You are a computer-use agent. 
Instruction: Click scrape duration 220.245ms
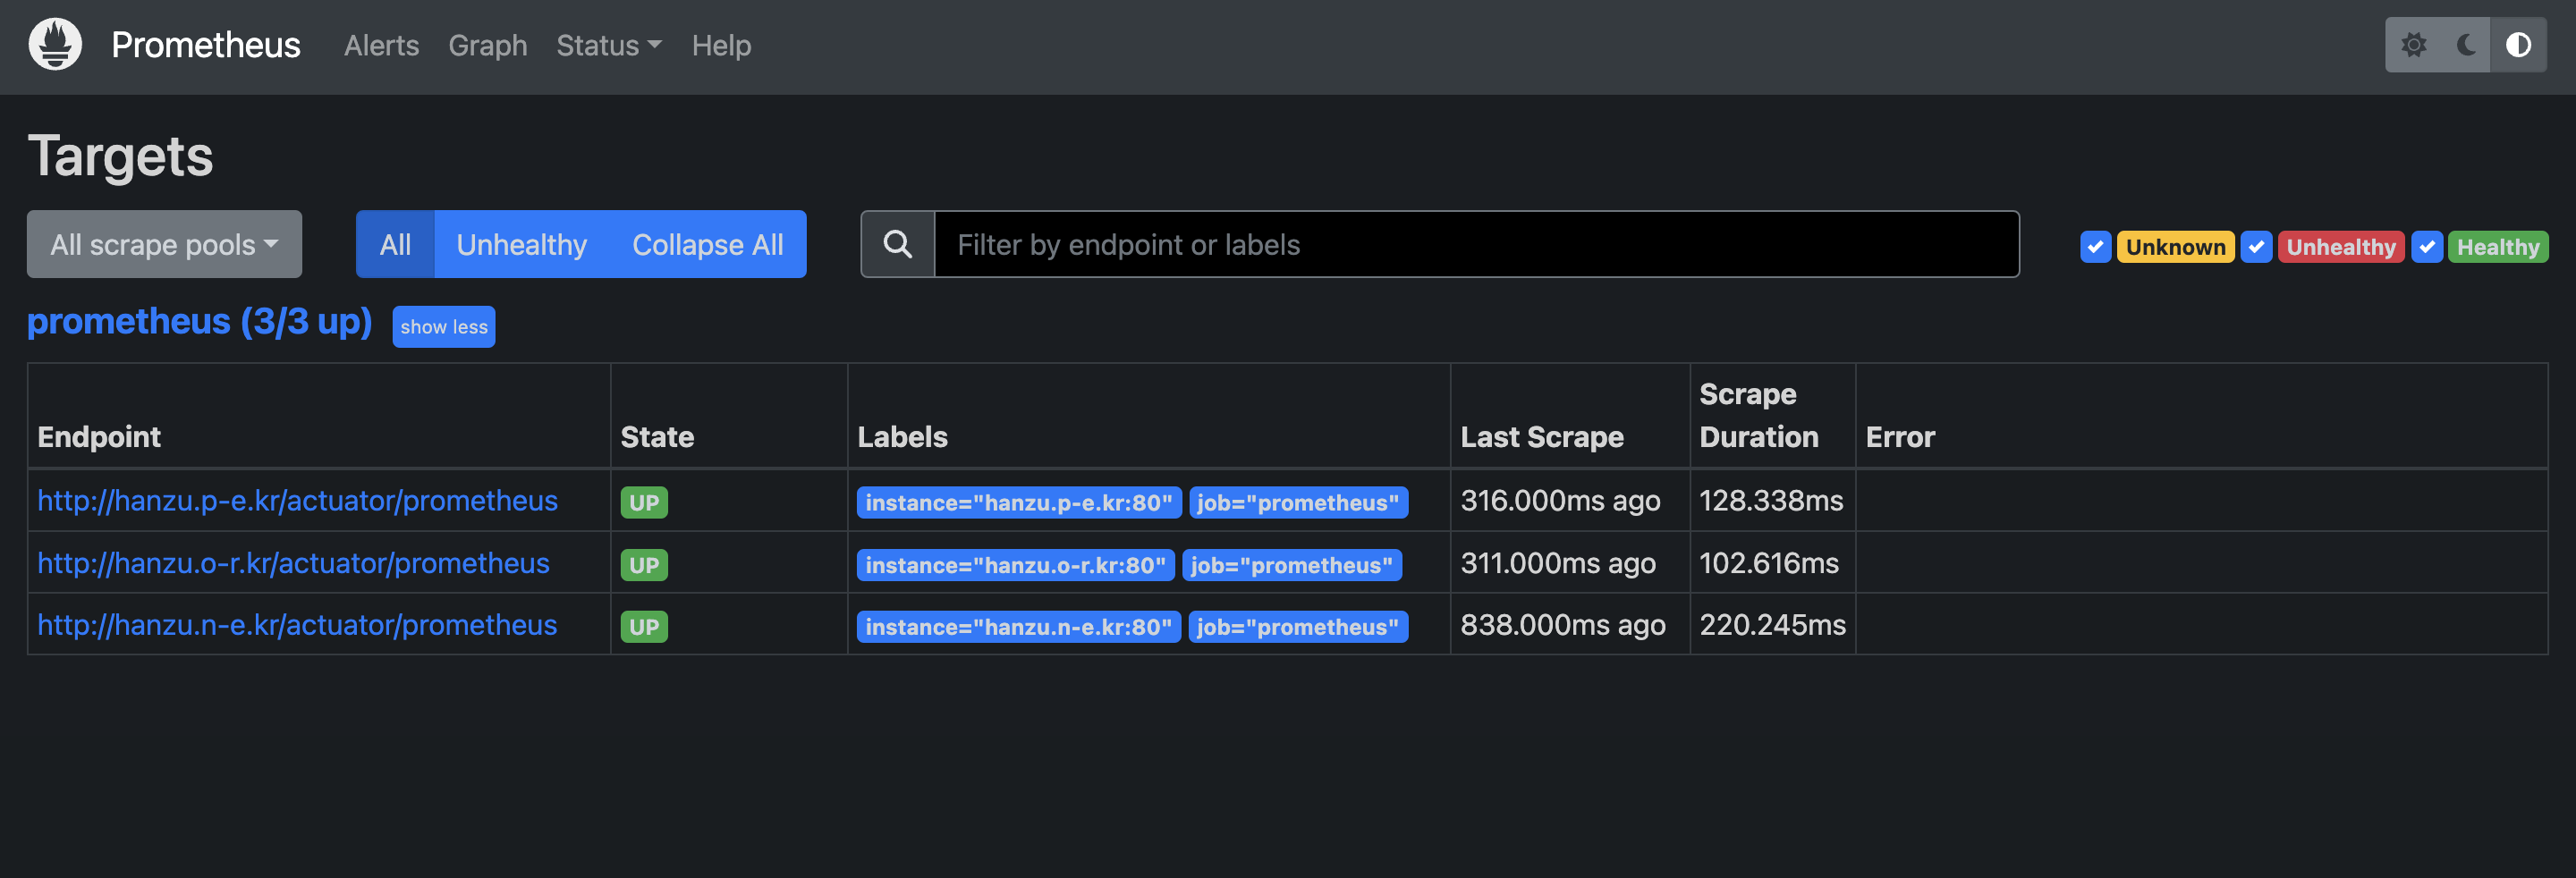(x=1773, y=625)
